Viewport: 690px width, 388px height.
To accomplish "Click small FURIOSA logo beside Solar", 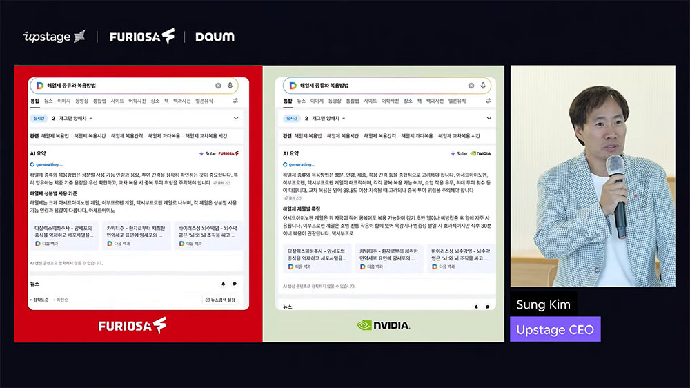I will 228,154.
